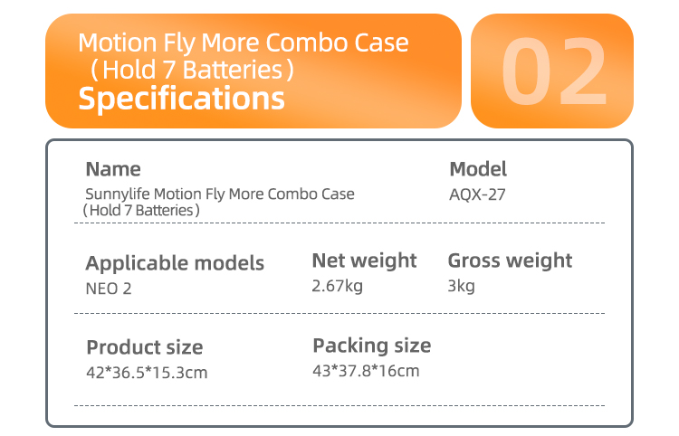Image resolution: width=679 pixels, height=436 pixels.
Task: Select the model number "AQX-27"
Action: (477, 194)
